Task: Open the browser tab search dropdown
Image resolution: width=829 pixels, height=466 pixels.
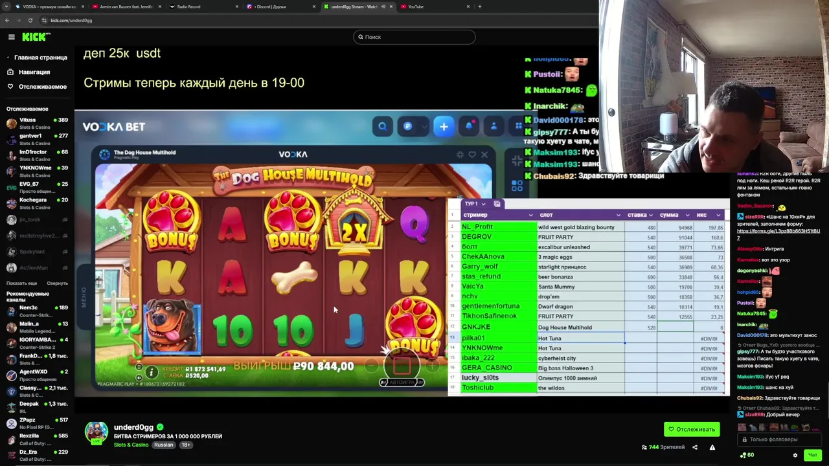Action: 5,6
